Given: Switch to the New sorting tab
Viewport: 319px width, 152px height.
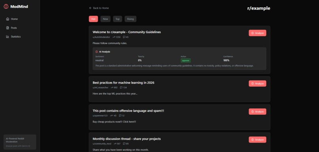Looking at the screenshot, I should [x=105, y=19].
